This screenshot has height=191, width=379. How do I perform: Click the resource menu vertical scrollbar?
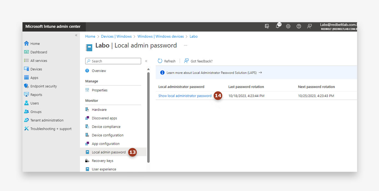point(148,117)
